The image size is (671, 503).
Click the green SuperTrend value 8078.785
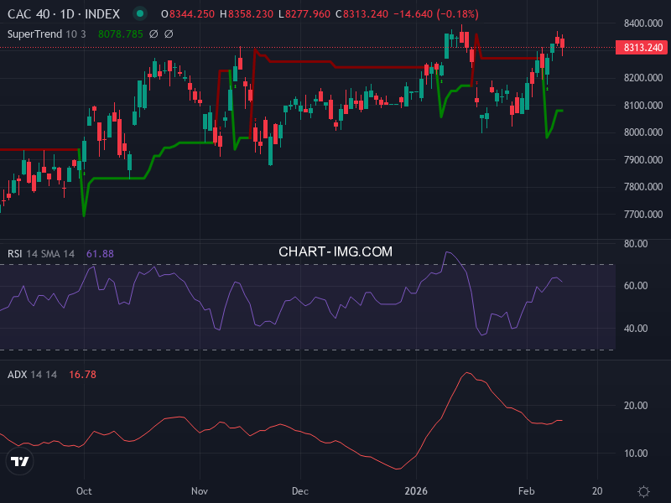point(121,34)
